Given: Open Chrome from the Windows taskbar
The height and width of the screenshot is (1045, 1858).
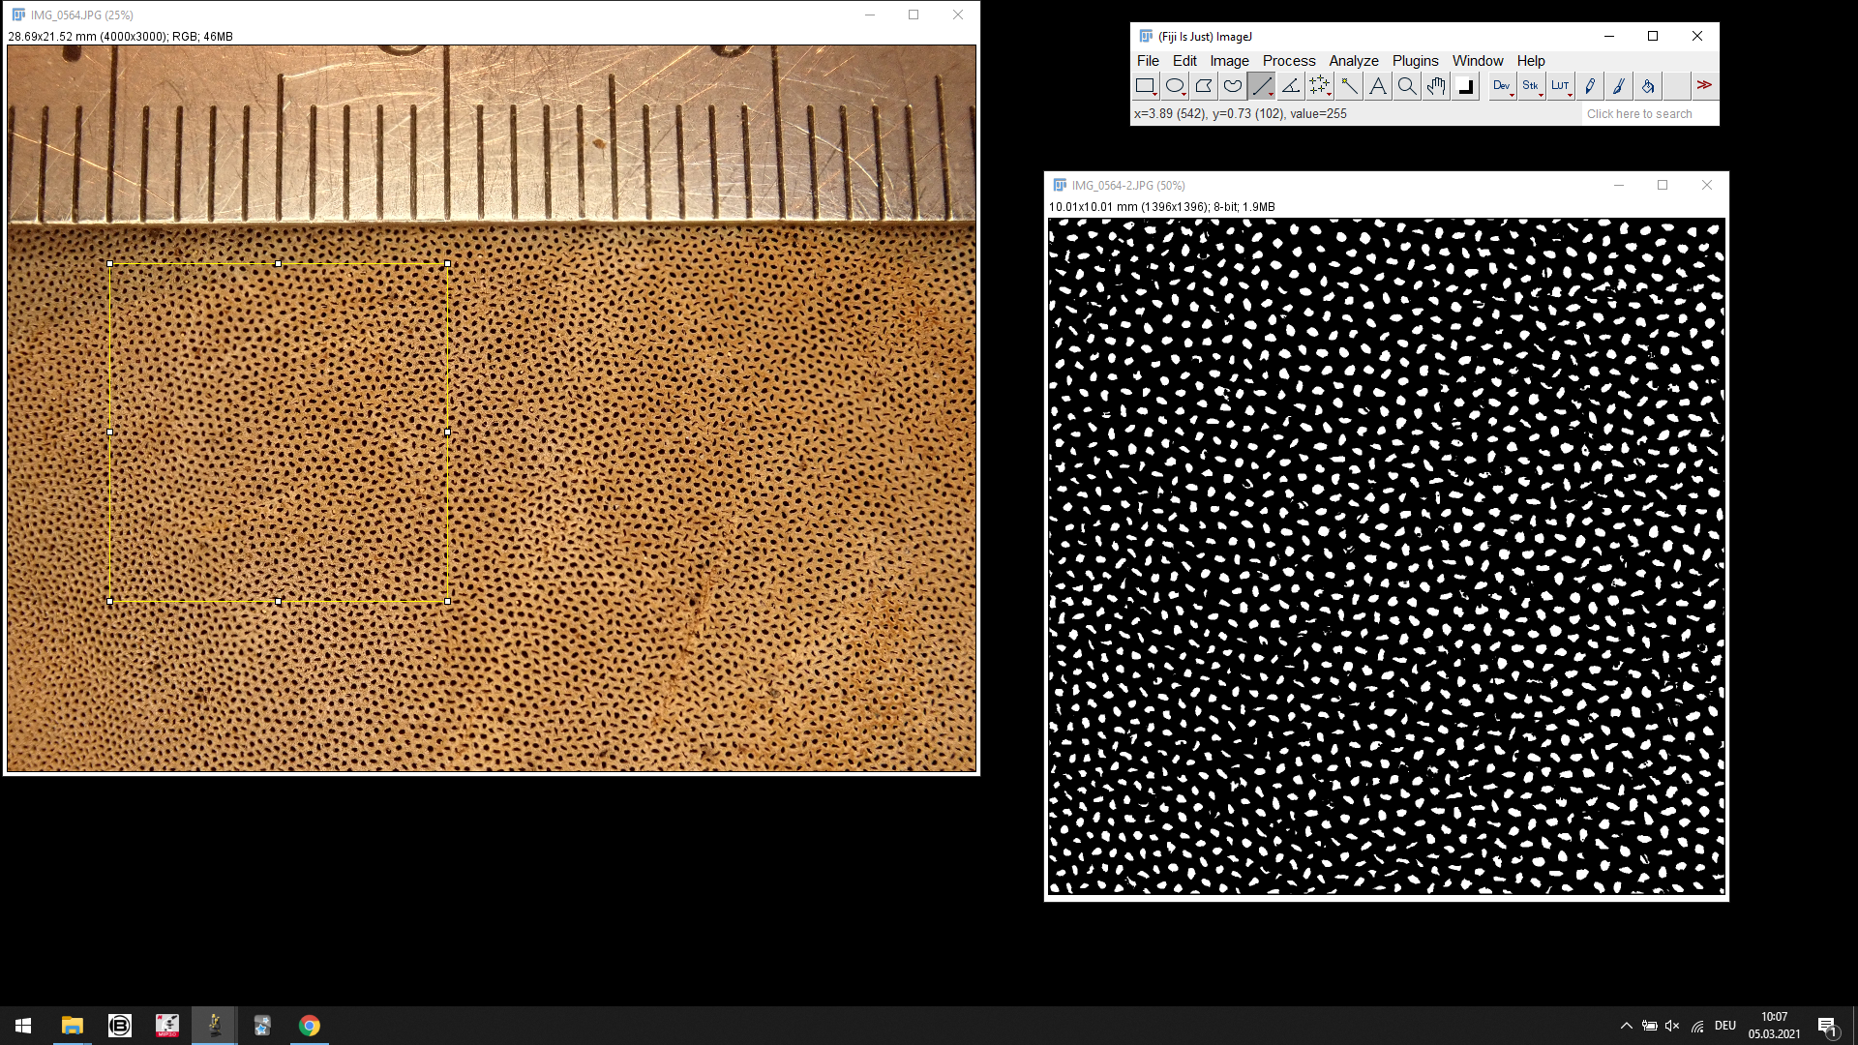Looking at the screenshot, I should (310, 1026).
